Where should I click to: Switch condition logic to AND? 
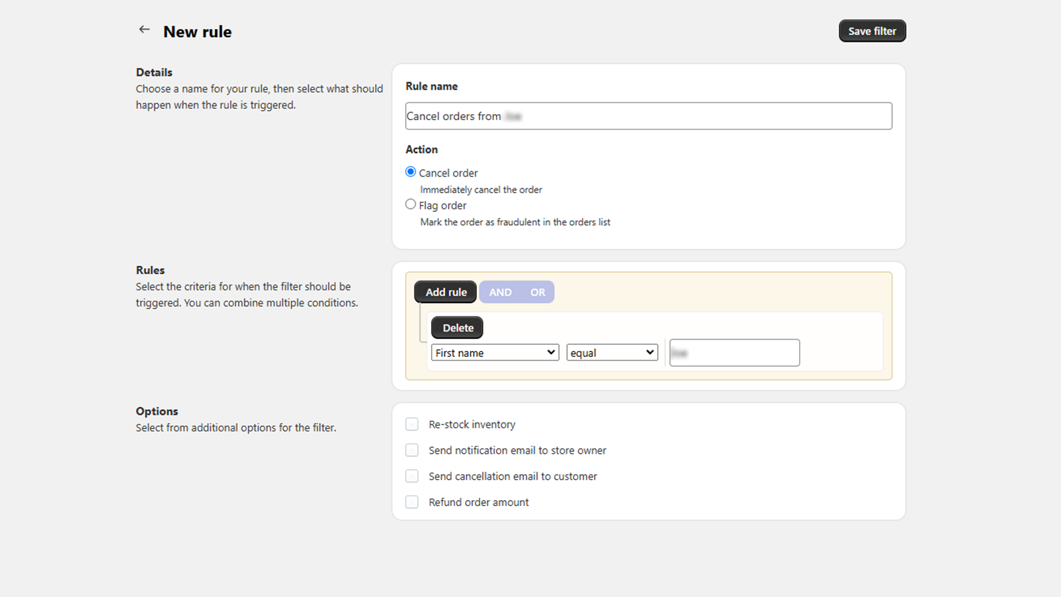pyautogui.click(x=500, y=293)
